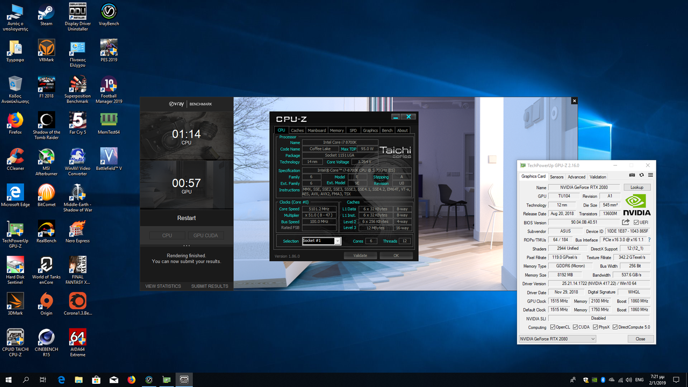Toggle DirectCompute 5.0 checkbox

pyautogui.click(x=615, y=327)
